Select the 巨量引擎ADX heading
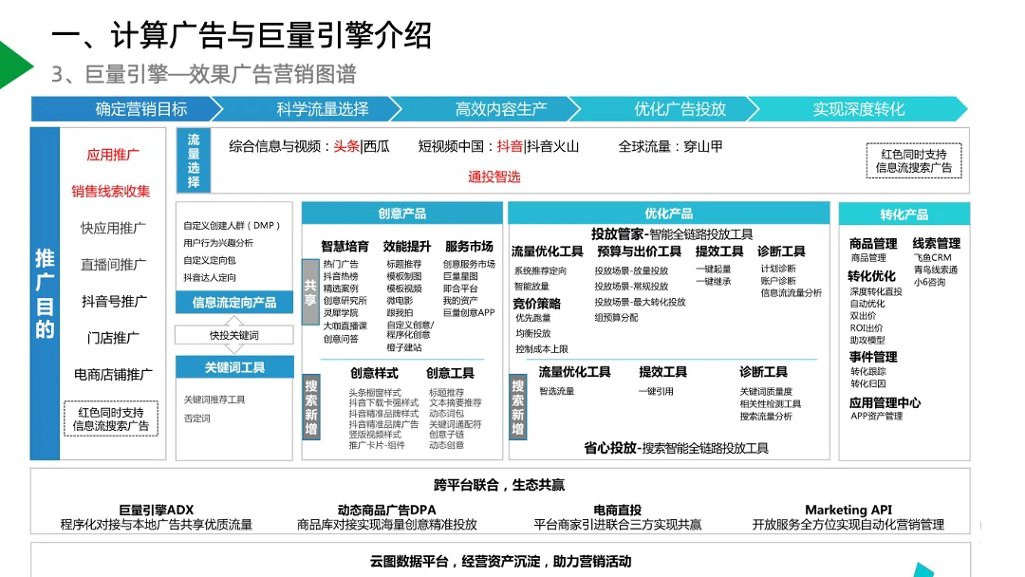Screen dimensions: 1025x577 click(156, 510)
